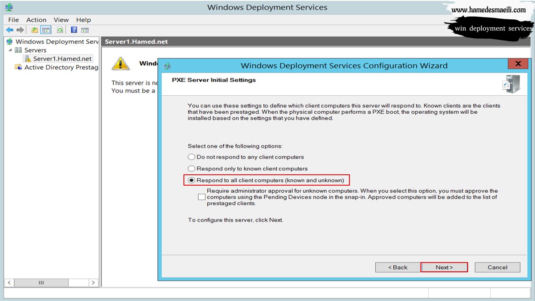Collapse the Servers tree node arrow
Viewport: 535px width, 301px height.
click(10, 50)
